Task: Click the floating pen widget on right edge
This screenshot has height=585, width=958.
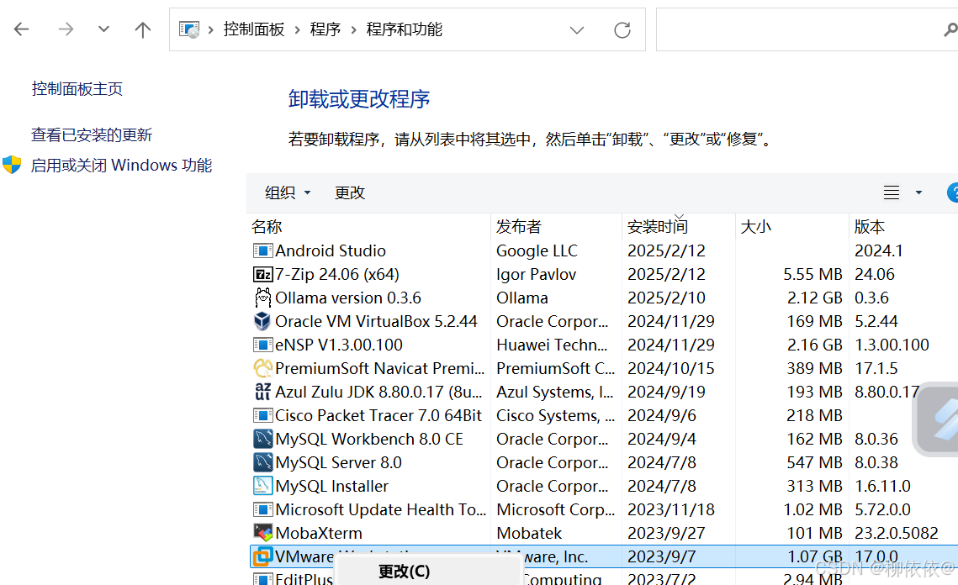Action: 936,419
